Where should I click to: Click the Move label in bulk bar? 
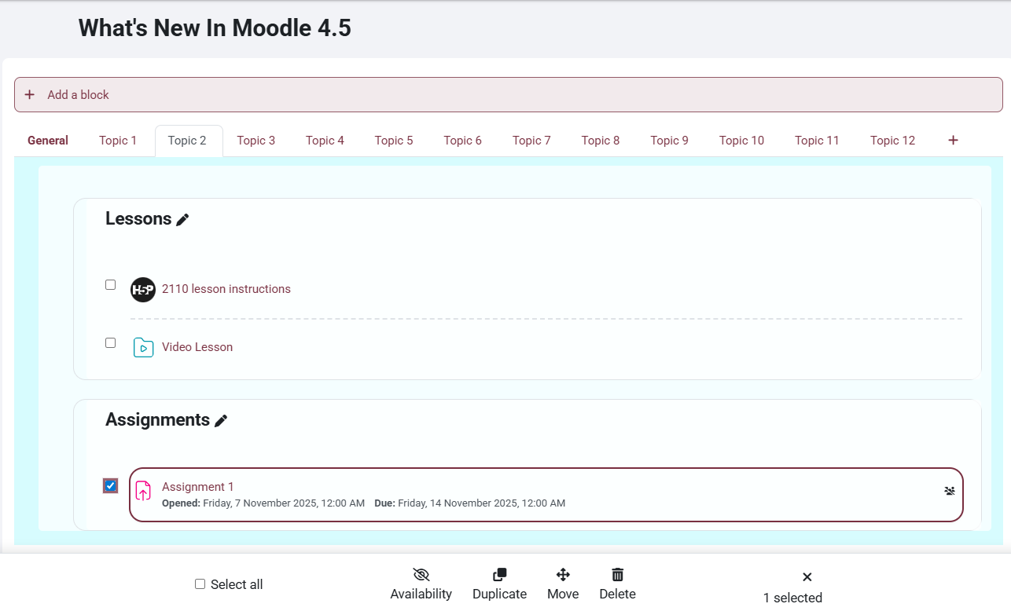point(563,595)
